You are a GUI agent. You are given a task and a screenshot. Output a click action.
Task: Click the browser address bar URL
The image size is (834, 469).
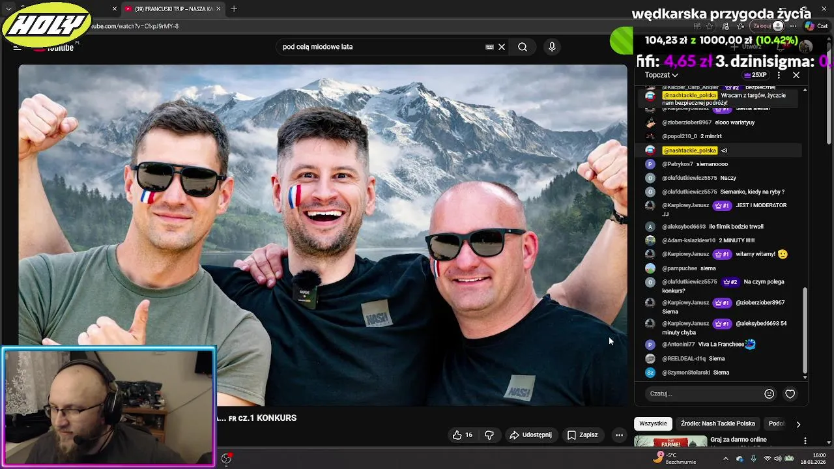coord(135,26)
